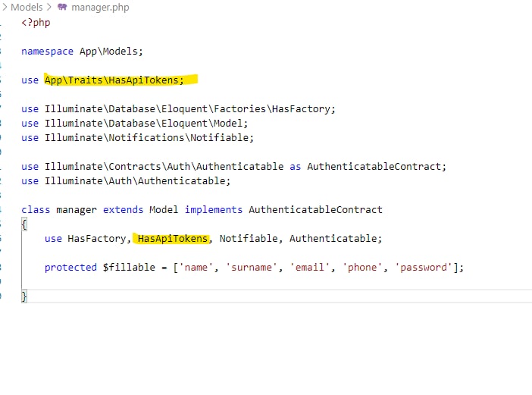This screenshot has height=395, width=532.
Task: Click on 'App\Models;' namespace text
Action: (111, 52)
